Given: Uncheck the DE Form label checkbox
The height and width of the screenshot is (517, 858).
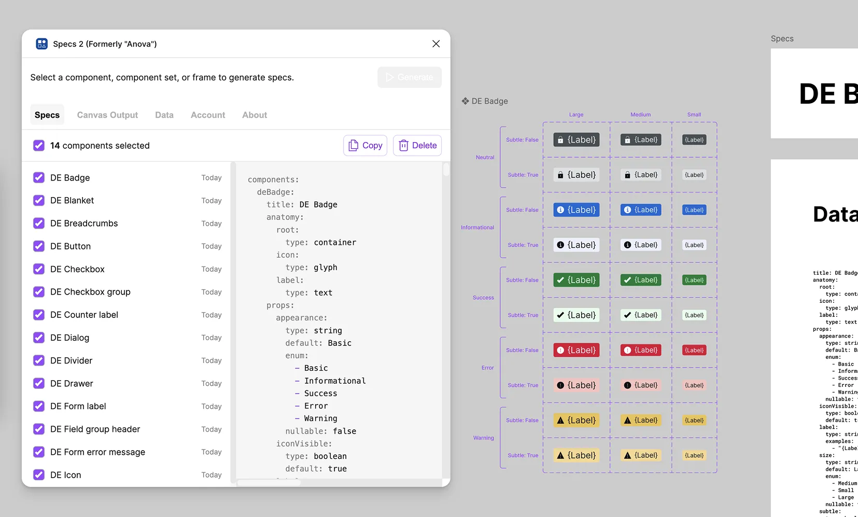Looking at the screenshot, I should tap(39, 406).
